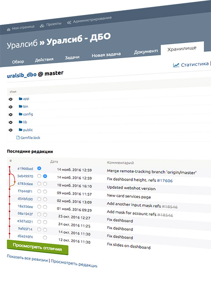Click the Administration gears icon
This screenshot has height=286, width=211.
pyautogui.click(x=69, y=23)
